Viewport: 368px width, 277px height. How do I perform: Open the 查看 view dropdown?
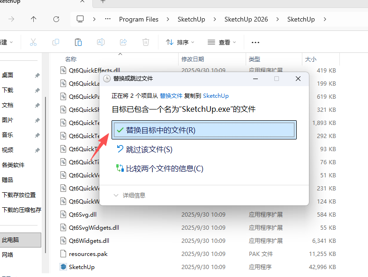[x=222, y=43]
